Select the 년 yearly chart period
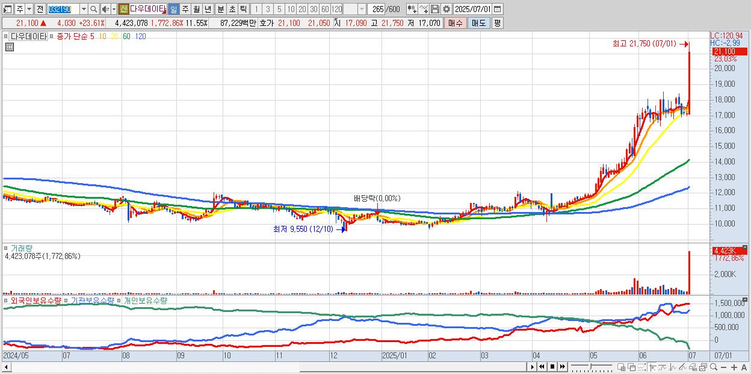 208,9
